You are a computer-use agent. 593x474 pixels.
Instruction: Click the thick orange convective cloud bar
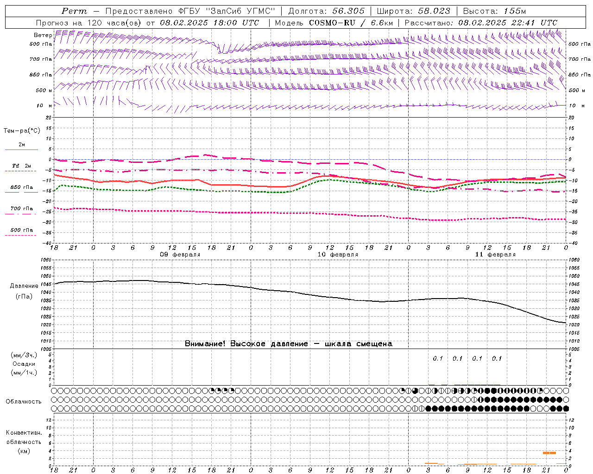(549, 453)
